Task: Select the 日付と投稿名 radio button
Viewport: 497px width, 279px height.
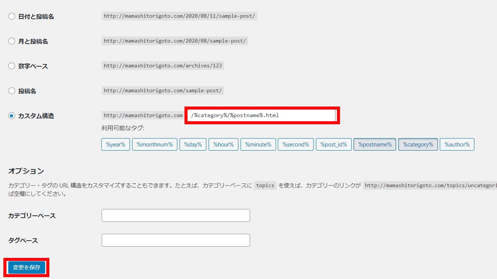Action: pyautogui.click(x=12, y=17)
